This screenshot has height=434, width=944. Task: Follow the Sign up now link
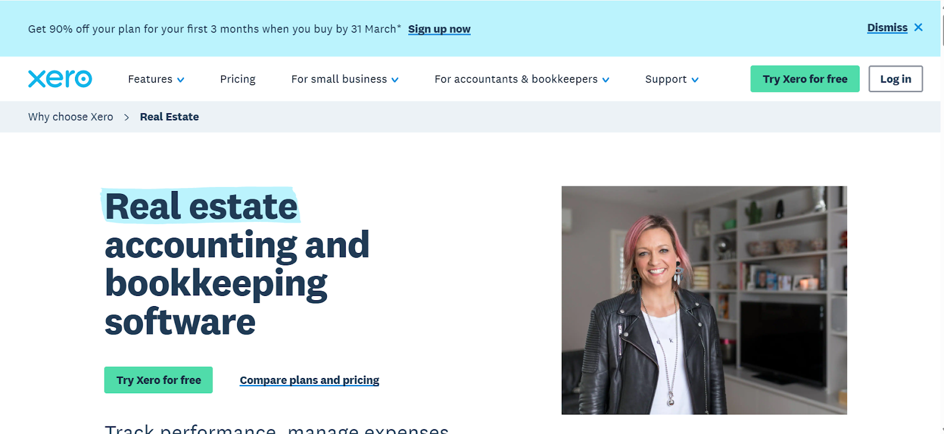(x=440, y=29)
